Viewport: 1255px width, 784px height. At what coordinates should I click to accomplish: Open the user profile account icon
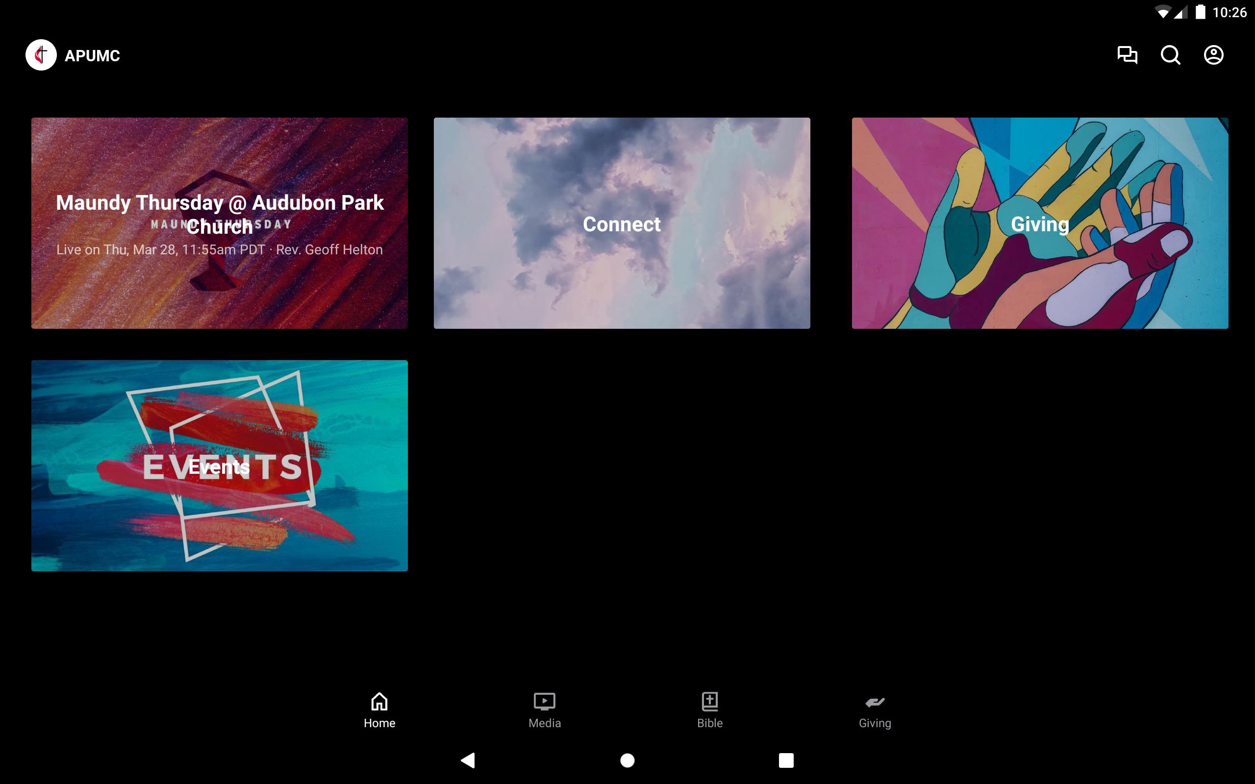tap(1213, 55)
